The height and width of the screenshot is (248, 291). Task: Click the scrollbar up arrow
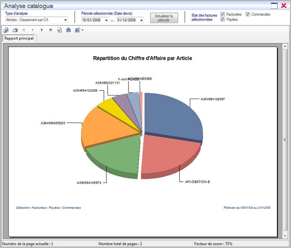point(285,46)
